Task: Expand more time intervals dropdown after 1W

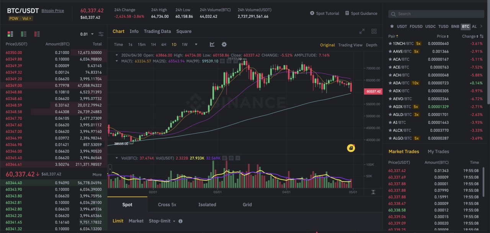Action: pos(196,45)
